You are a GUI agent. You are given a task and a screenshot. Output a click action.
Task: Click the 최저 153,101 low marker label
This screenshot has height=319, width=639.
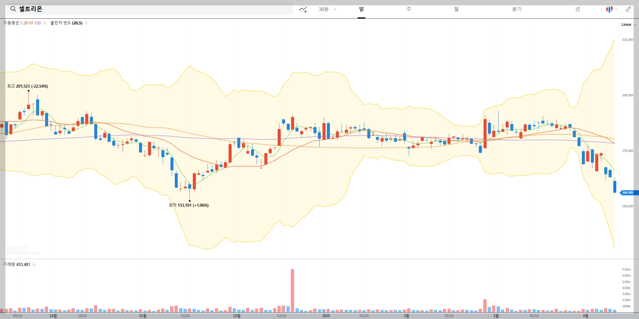click(189, 205)
